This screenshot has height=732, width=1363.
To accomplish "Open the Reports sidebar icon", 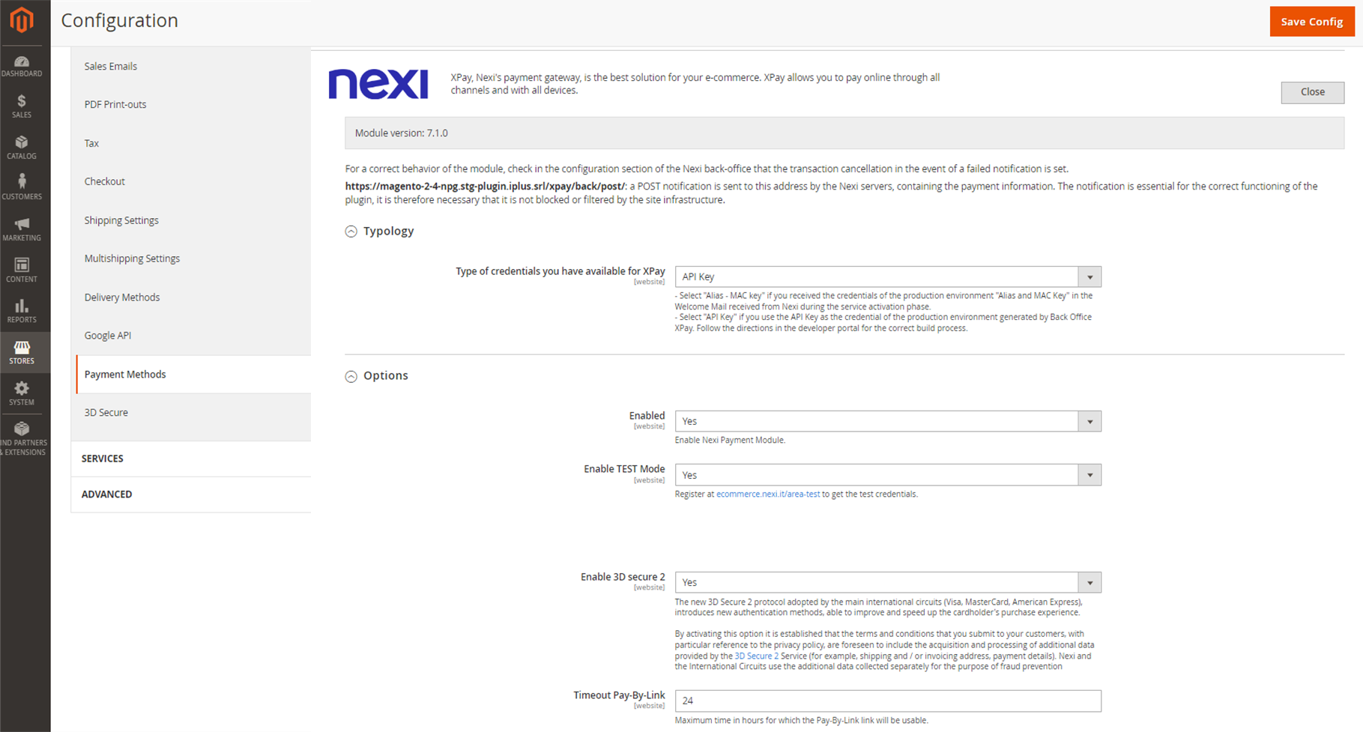I will click(22, 311).
